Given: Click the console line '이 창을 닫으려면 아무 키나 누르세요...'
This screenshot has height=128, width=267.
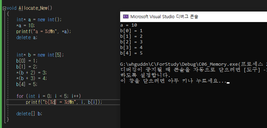Looking at the screenshot, I should 173,81.
